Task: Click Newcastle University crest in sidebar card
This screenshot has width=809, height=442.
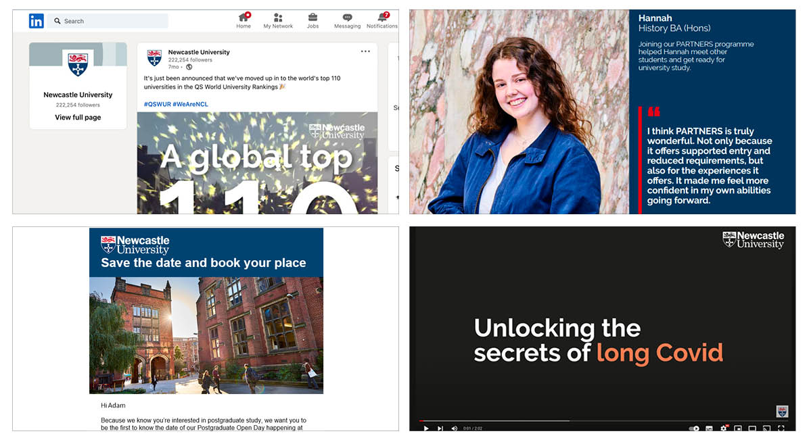Action: click(x=78, y=64)
